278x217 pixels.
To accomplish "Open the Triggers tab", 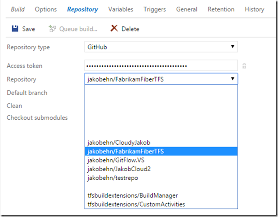I will click(x=155, y=9).
